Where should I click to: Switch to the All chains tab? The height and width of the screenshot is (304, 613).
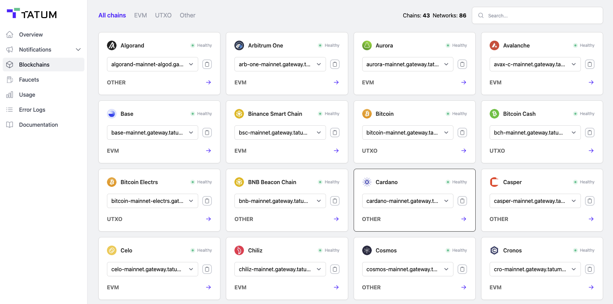click(x=112, y=15)
